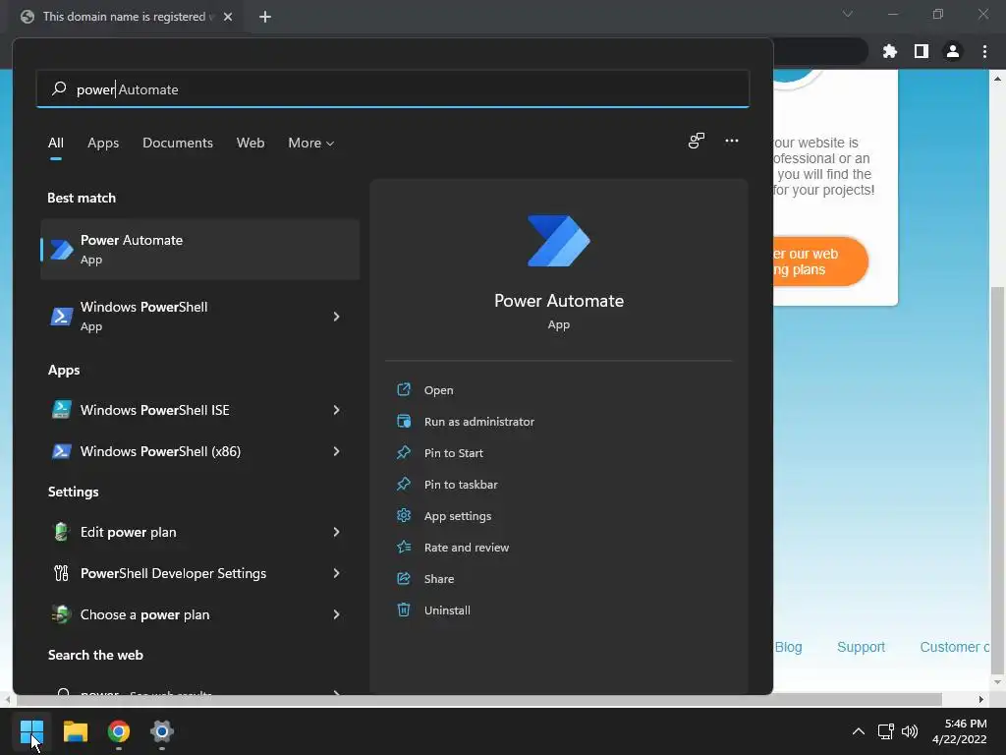
Task: Click Pin to Start text
Action: [x=454, y=452]
